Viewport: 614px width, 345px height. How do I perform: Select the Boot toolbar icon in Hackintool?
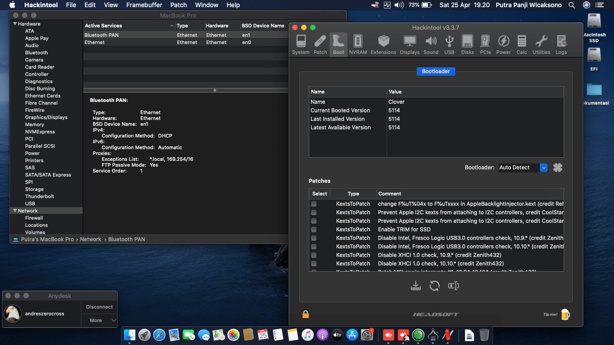click(x=338, y=45)
